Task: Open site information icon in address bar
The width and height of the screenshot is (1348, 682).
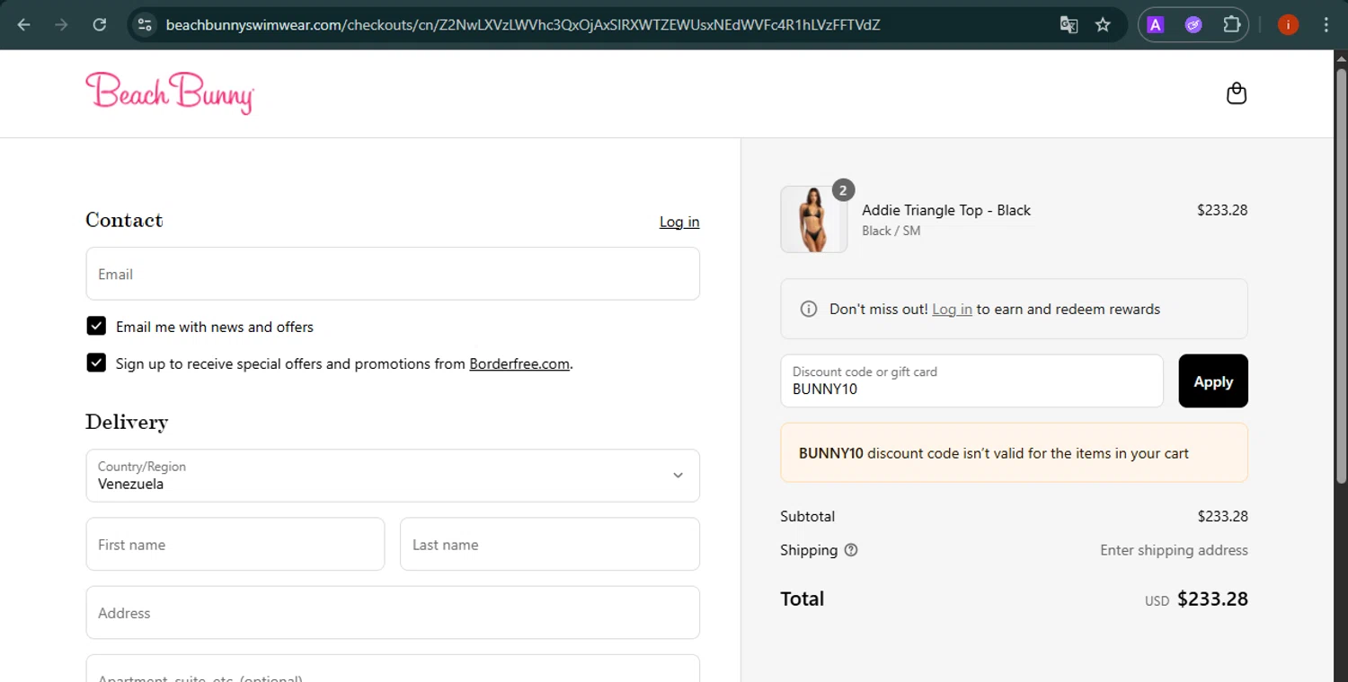Action: [x=145, y=25]
